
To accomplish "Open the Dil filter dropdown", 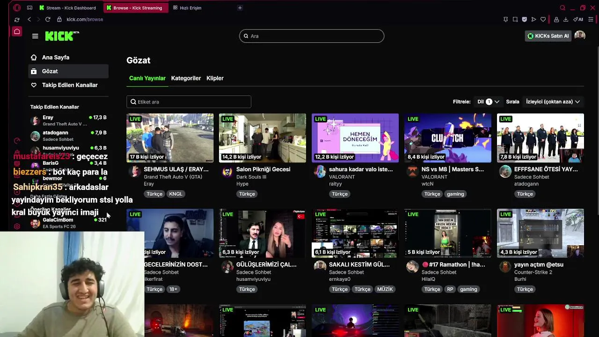I will coord(488,102).
